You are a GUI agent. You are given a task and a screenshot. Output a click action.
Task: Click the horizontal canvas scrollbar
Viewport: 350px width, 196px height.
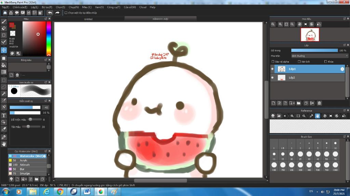160,180
